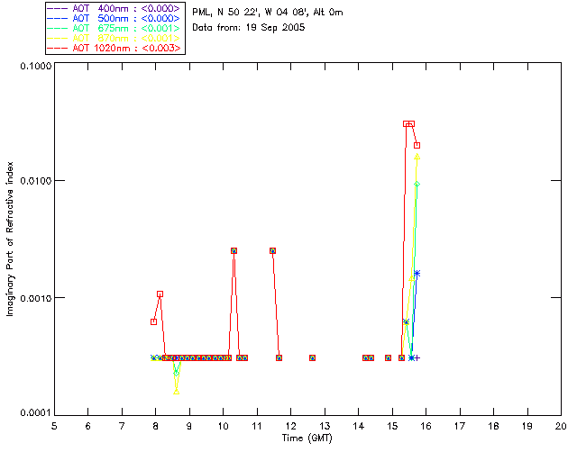This screenshot has width=577, height=461.
Task: Click the red square peak marker near time 10.3
Action: (234, 250)
